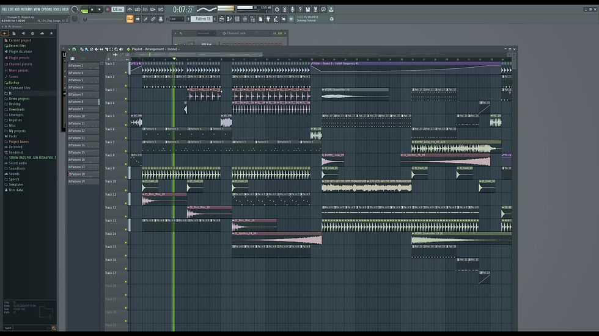Screen dimensions: 599x336
Task: Toggle countdown before recording icon
Action: tap(145, 10)
